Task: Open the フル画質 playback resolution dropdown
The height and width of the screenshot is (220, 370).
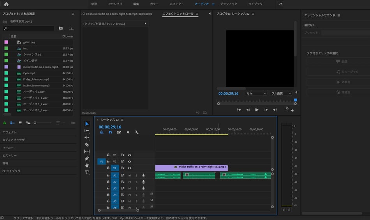Action: (x=281, y=93)
